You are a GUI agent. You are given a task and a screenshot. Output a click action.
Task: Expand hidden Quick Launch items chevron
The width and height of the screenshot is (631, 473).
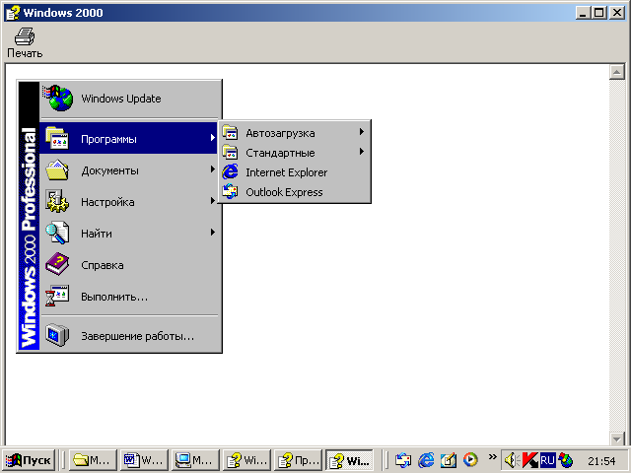click(x=492, y=456)
